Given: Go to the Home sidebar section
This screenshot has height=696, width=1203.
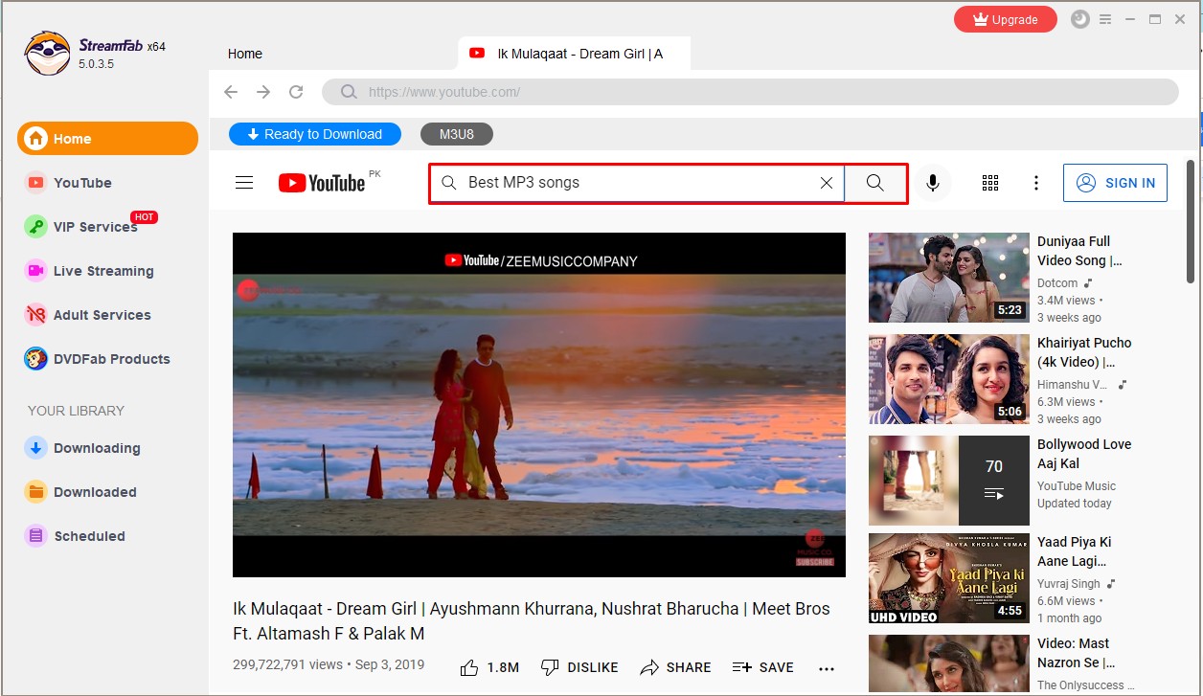Looking at the screenshot, I should (x=107, y=139).
